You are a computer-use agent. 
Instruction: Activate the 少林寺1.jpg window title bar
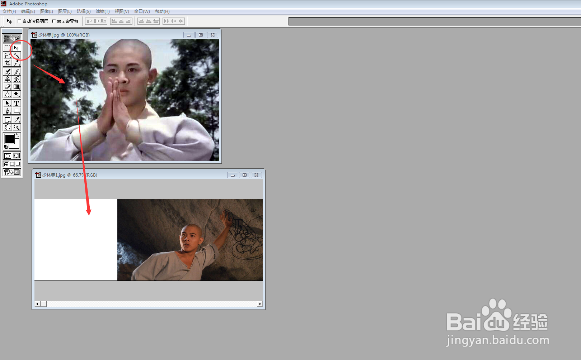point(149,175)
